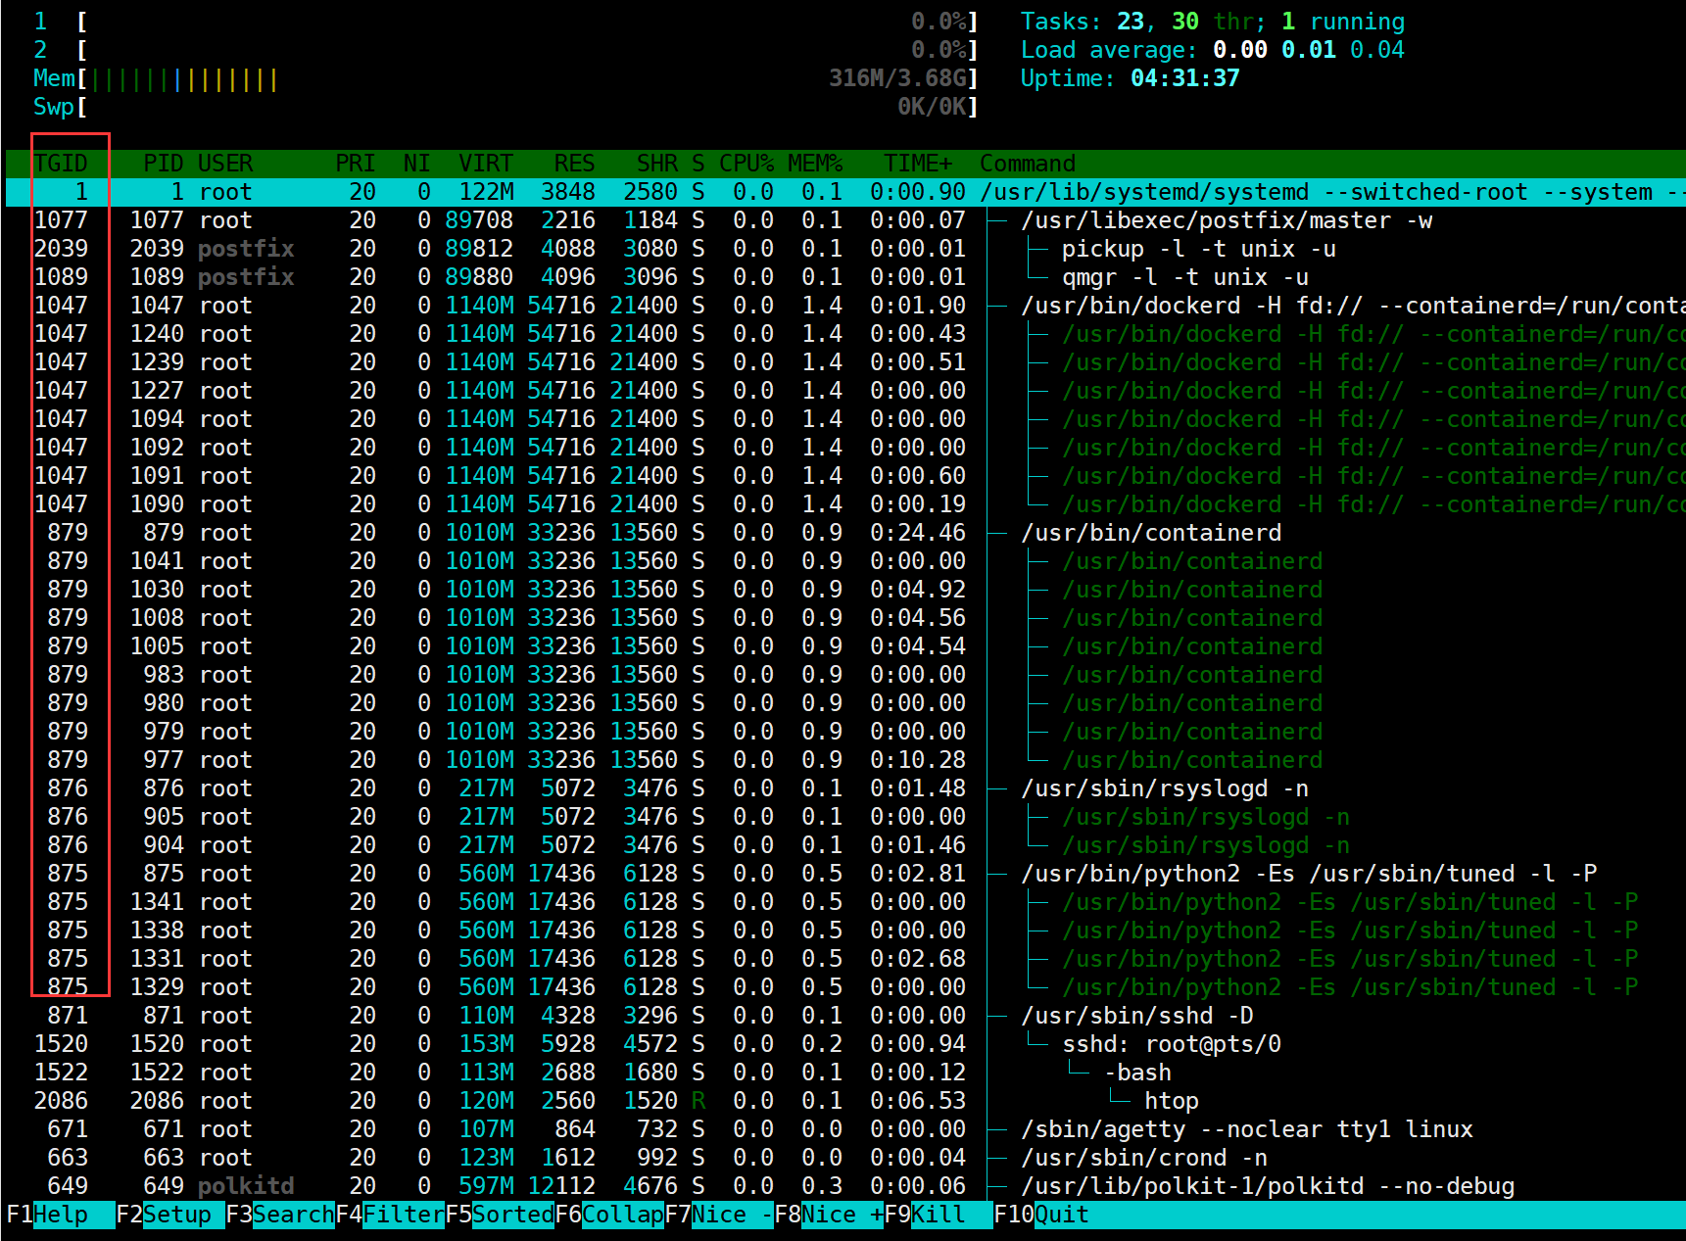Toggle F5 Sorted view
Screen dimensions: 1686x1241
click(x=500, y=1215)
